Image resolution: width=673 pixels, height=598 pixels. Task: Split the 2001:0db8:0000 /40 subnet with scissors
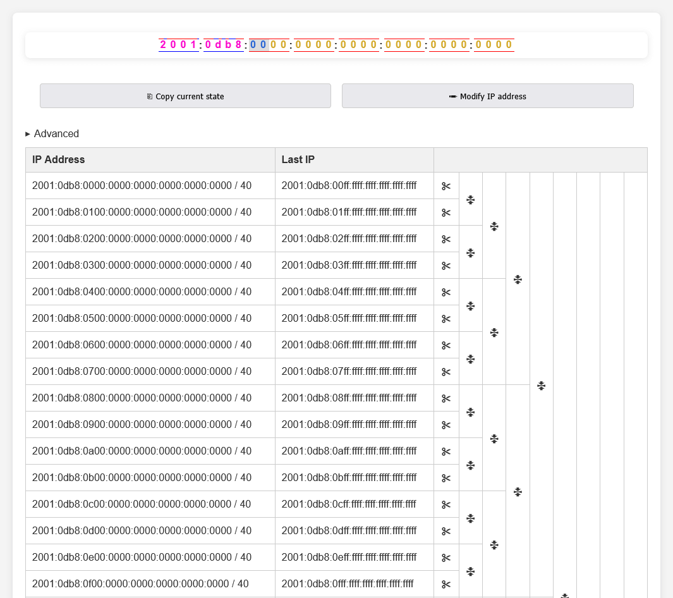click(x=446, y=186)
